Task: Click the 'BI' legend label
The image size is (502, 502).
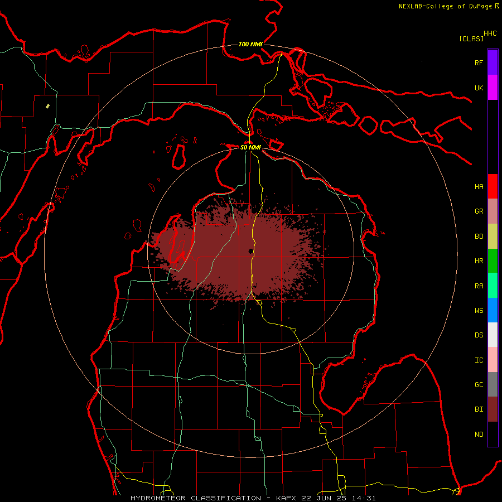Action: click(x=479, y=409)
